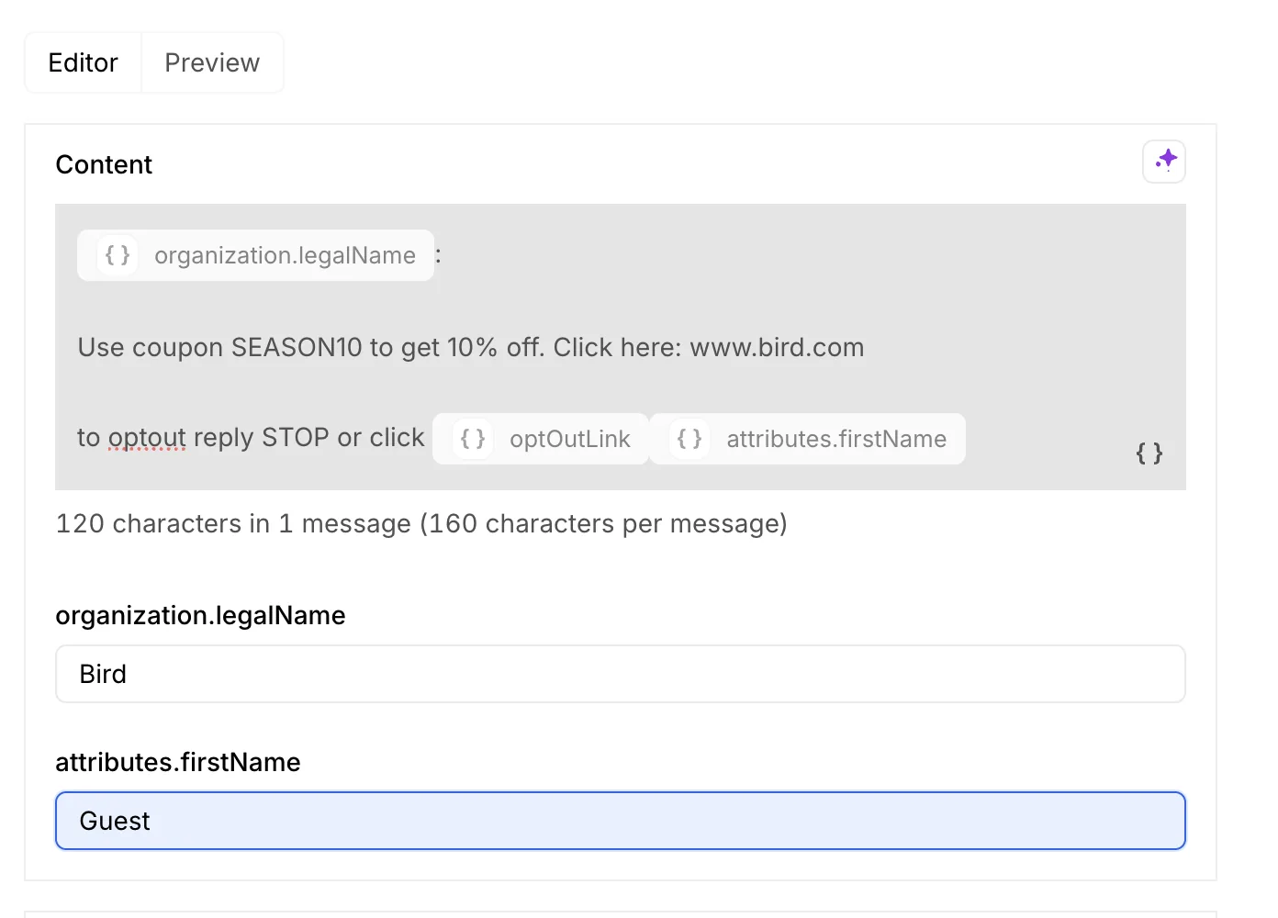Click the Content section heading

pyautogui.click(x=104, y=164)
